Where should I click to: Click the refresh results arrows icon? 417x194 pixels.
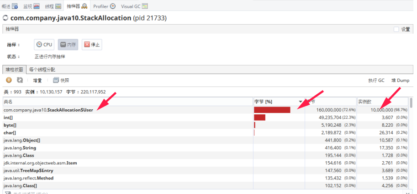tap(20, 80)
